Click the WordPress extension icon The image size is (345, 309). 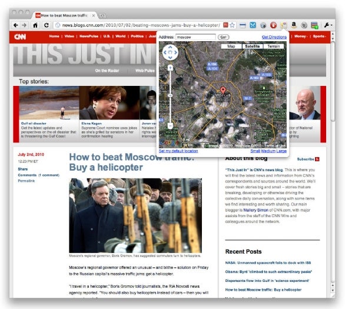click(x=304, y=25)
